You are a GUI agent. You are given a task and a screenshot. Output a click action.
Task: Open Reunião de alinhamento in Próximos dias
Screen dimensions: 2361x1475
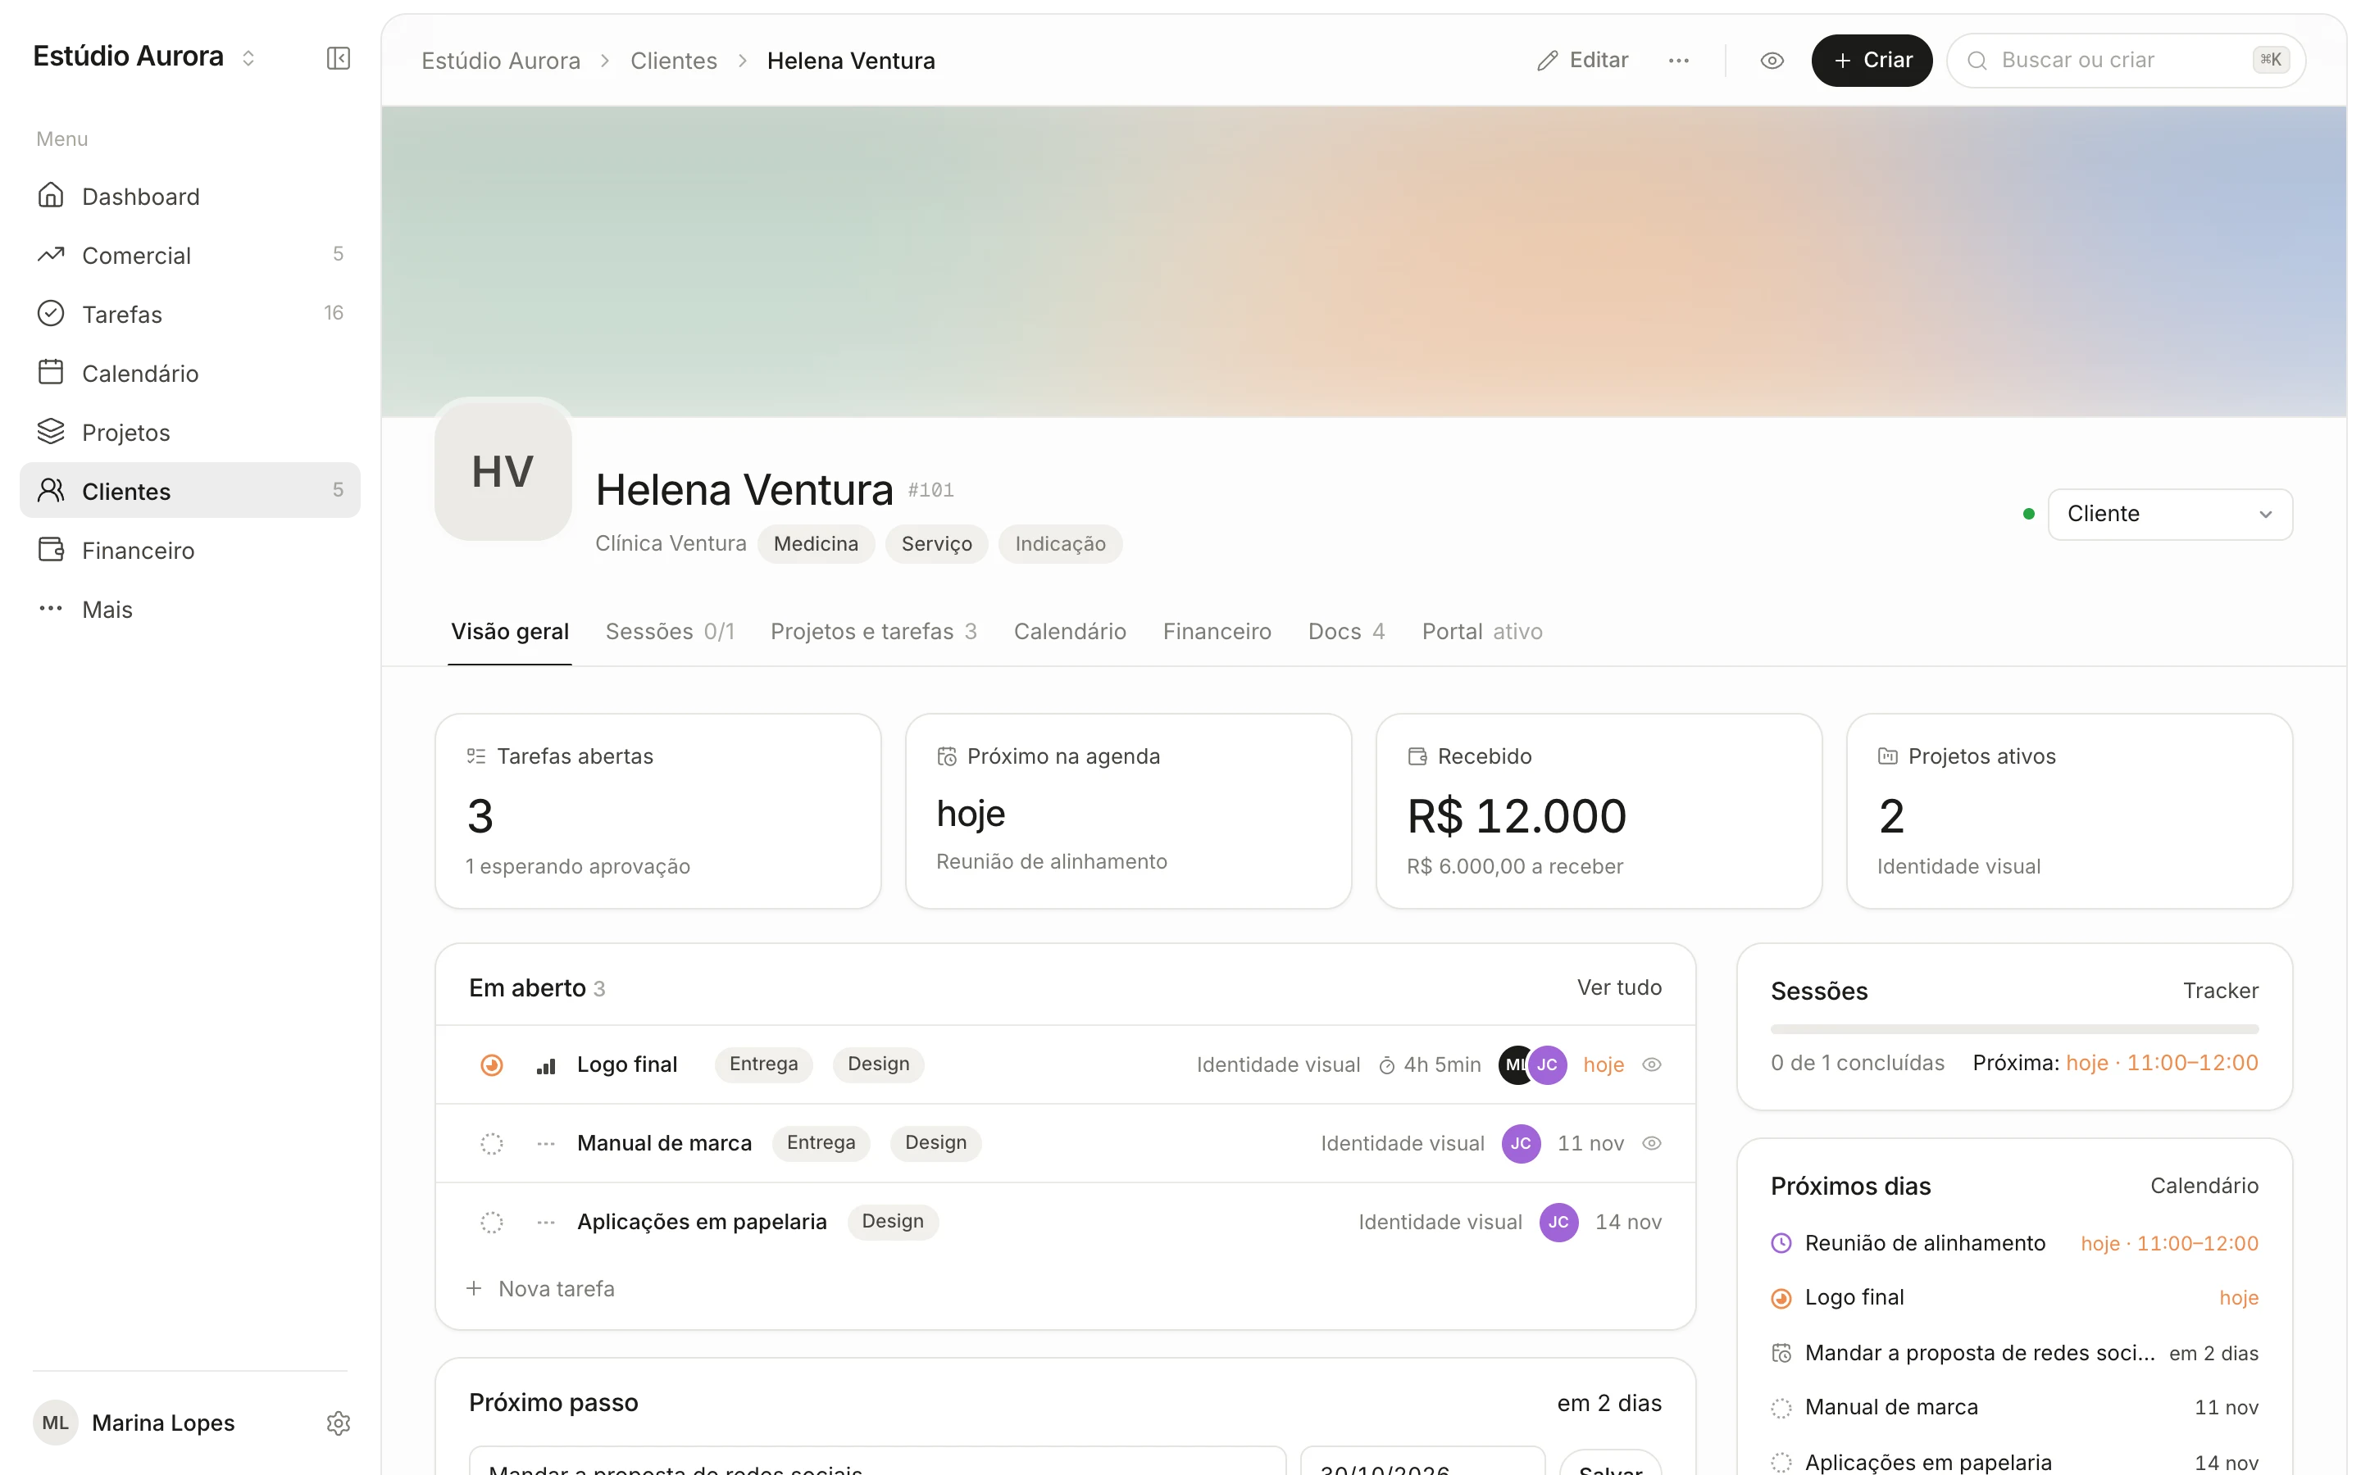coord(2013,1244)
